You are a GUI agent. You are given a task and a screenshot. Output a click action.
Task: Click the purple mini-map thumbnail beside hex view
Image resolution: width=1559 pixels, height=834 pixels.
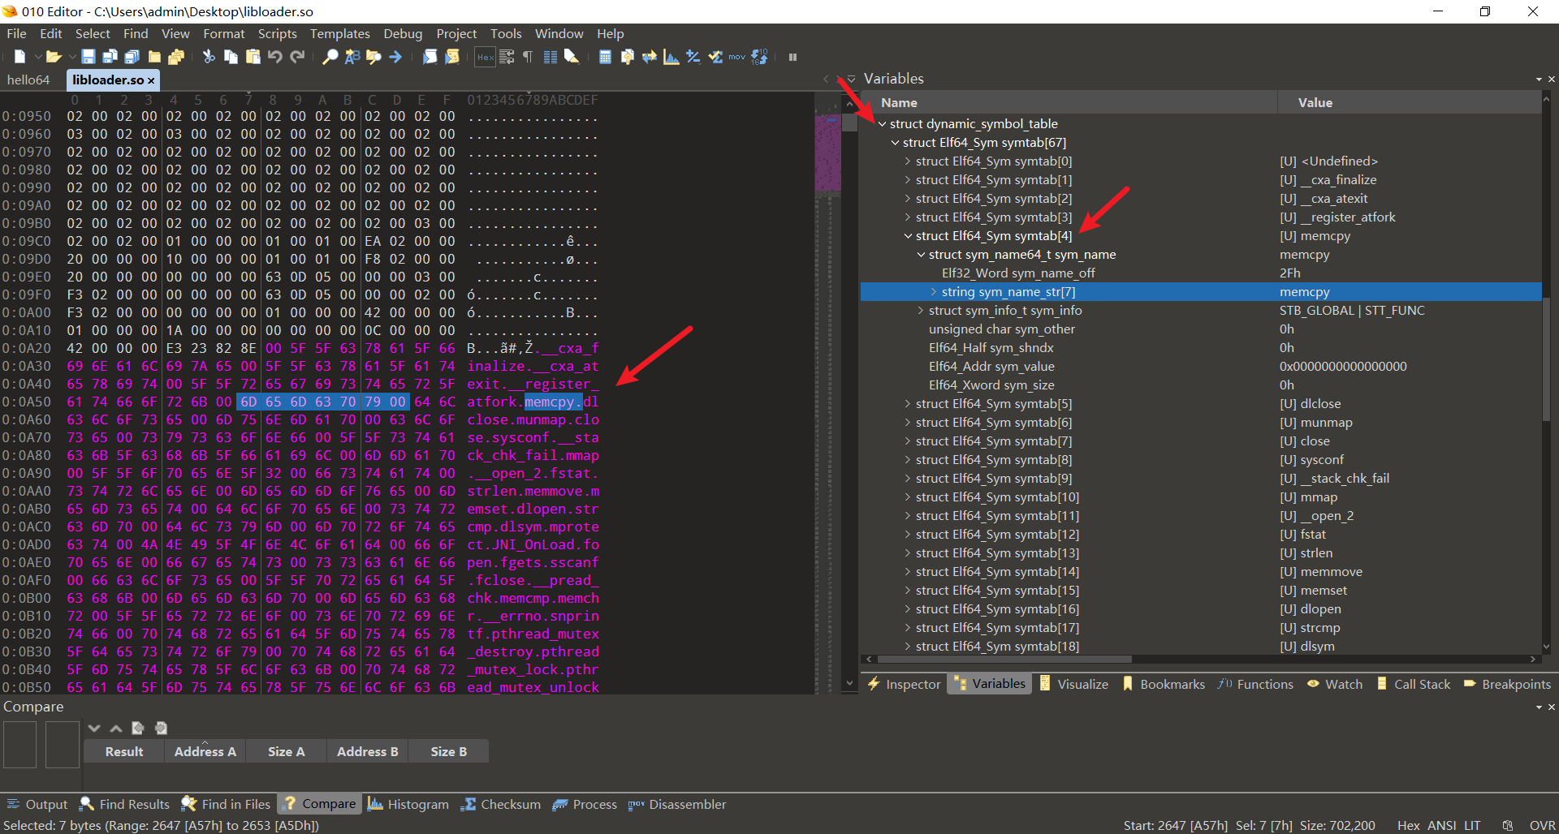pyautogui.click(x=827, y=154)
